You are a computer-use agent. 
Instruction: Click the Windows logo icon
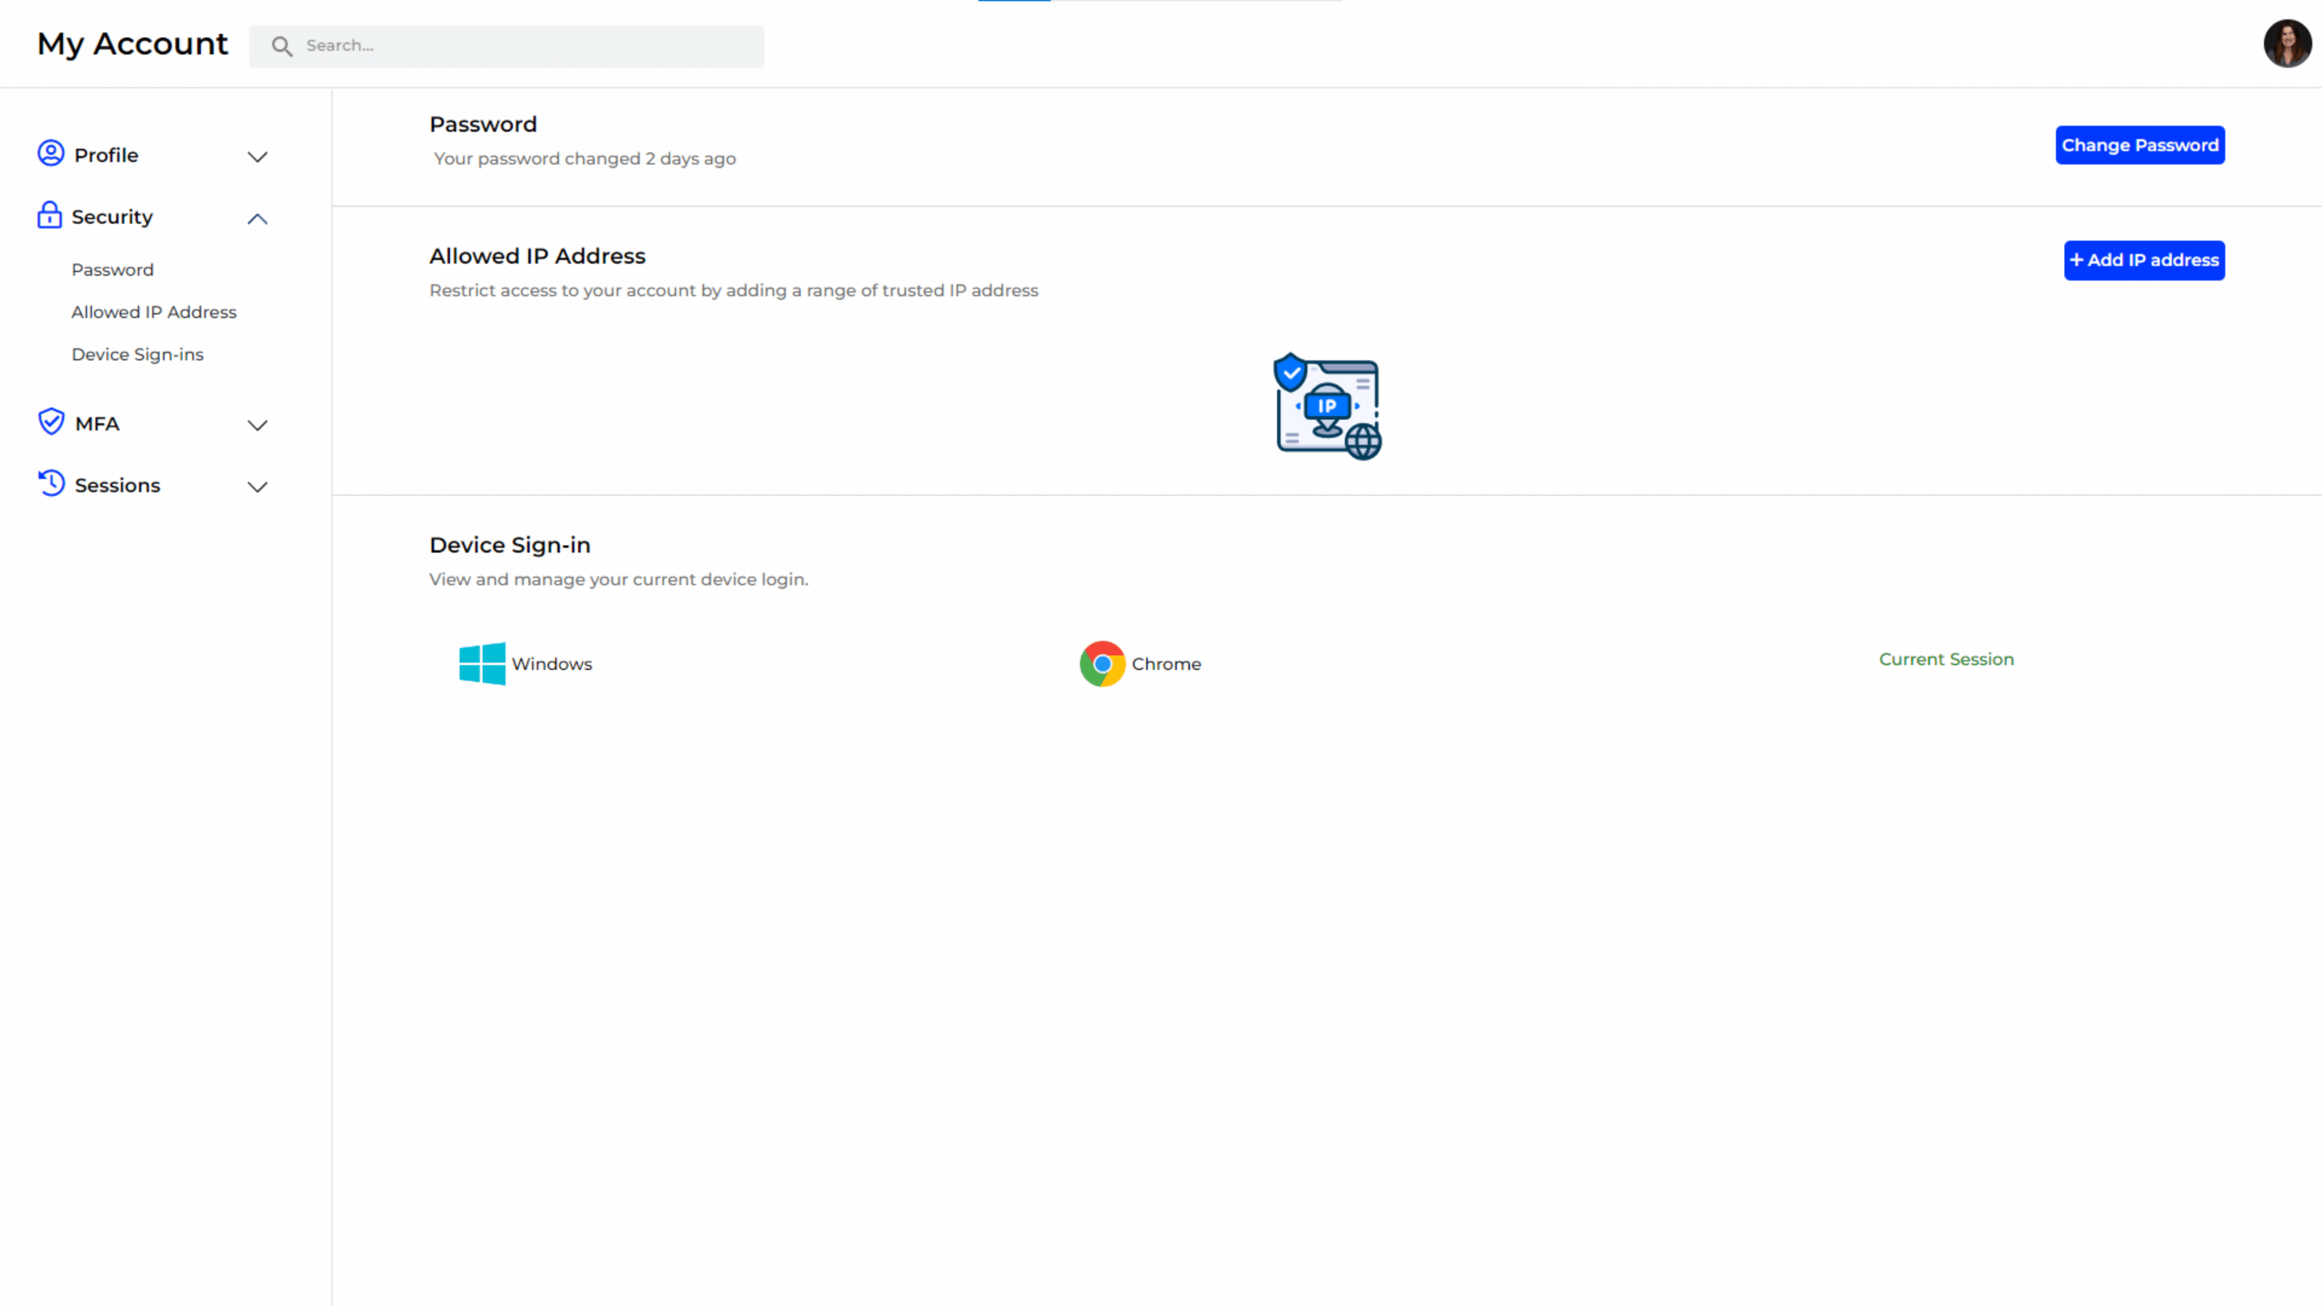(x=482, y=663)
